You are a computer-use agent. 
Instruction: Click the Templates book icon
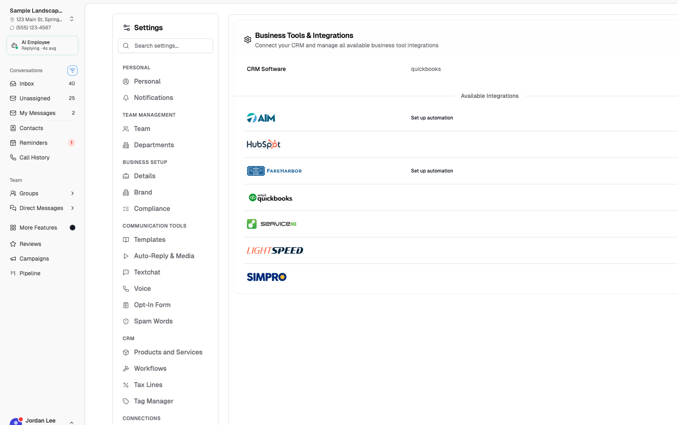coord(126,240)
